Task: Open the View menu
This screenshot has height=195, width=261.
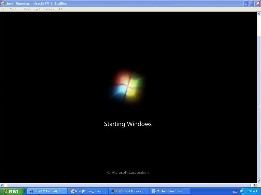Action: pos(27,9)
